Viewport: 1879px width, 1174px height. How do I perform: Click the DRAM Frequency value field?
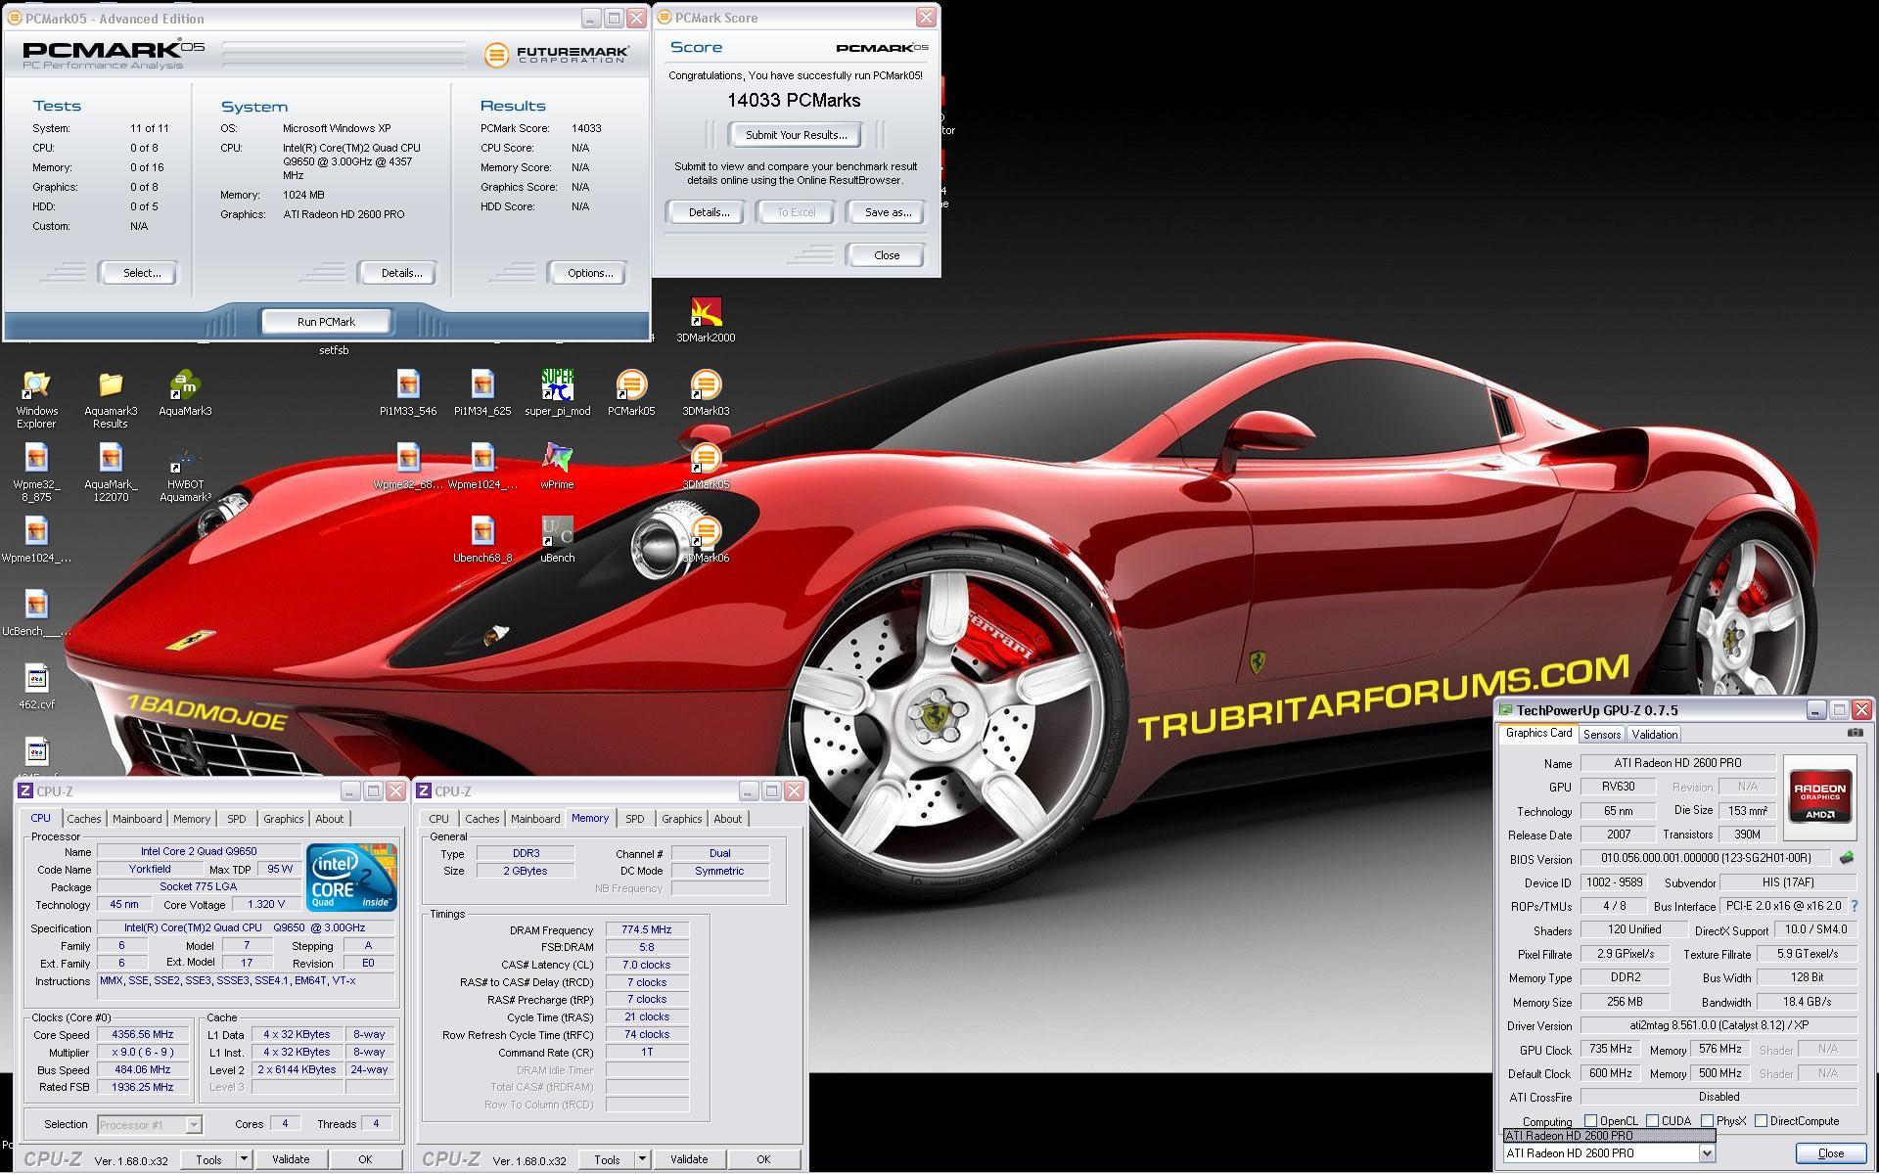[x=646, y=930]
